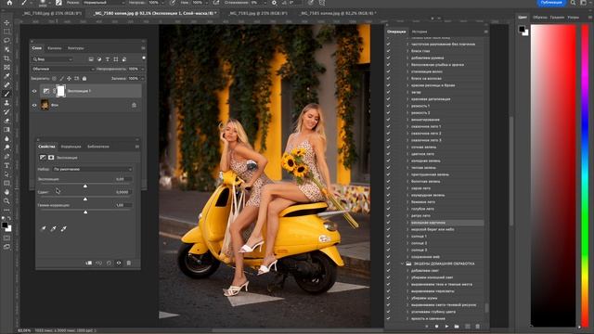Delete action via Actions panel trash icon
The width and height of the screenshot is (594, 334).
477,326
